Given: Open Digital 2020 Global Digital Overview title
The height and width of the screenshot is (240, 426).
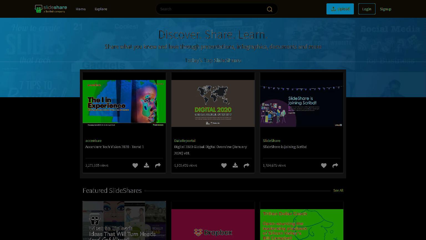Looking at the screenshot, I should 211,150.
